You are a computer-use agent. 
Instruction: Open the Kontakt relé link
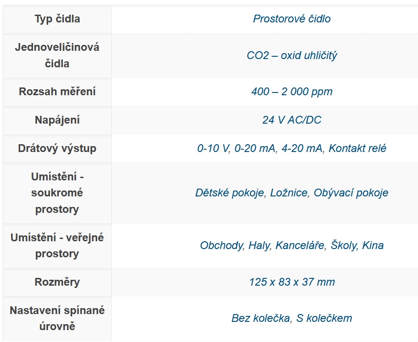(x=357, y=148)
